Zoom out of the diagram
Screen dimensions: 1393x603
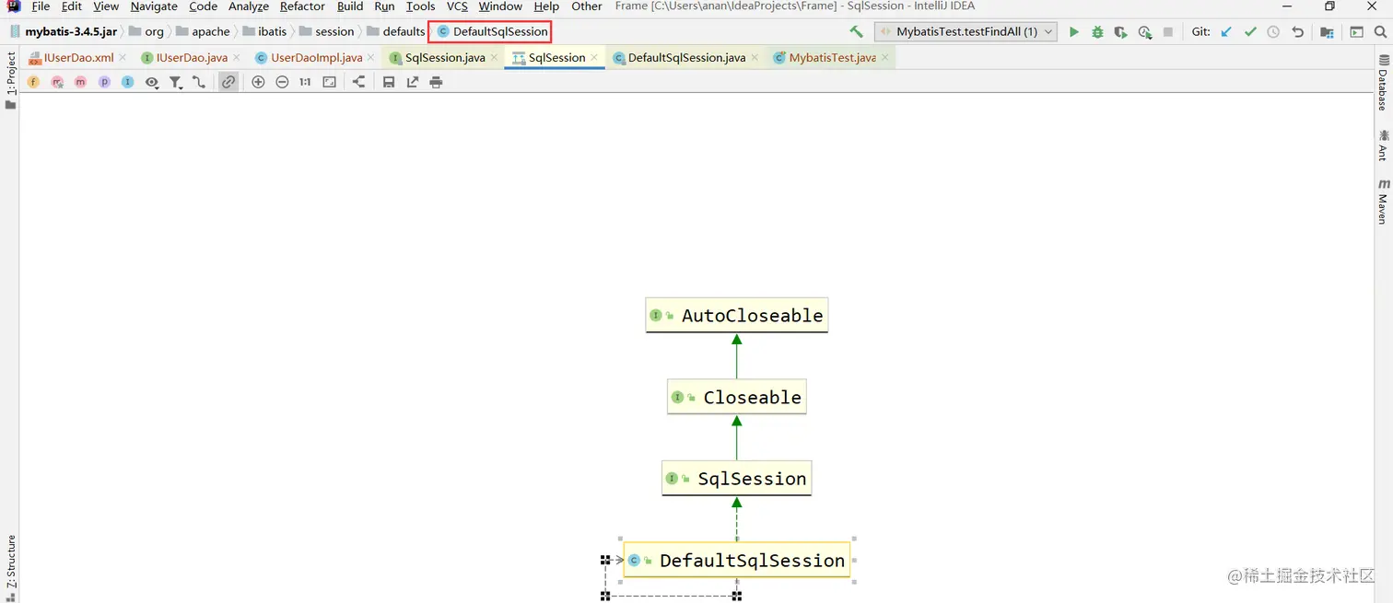(282, 82)
